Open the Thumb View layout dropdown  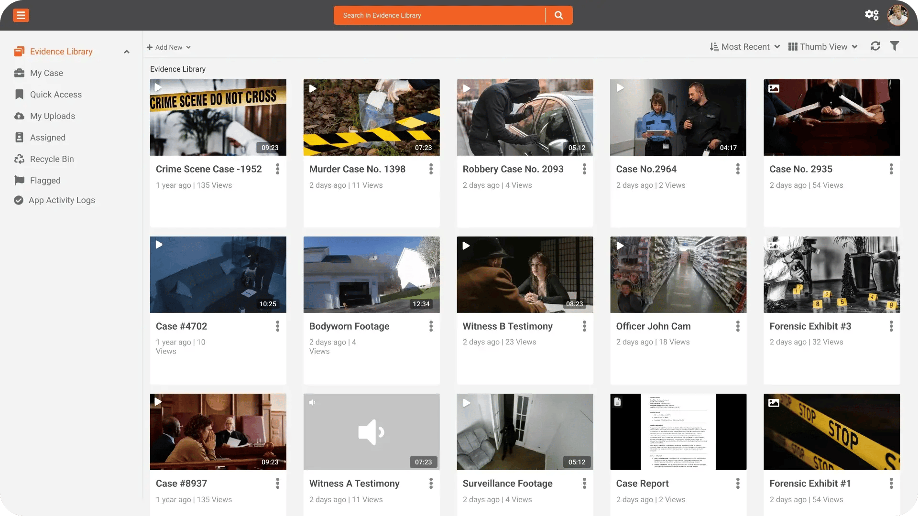tap(823, 47)
